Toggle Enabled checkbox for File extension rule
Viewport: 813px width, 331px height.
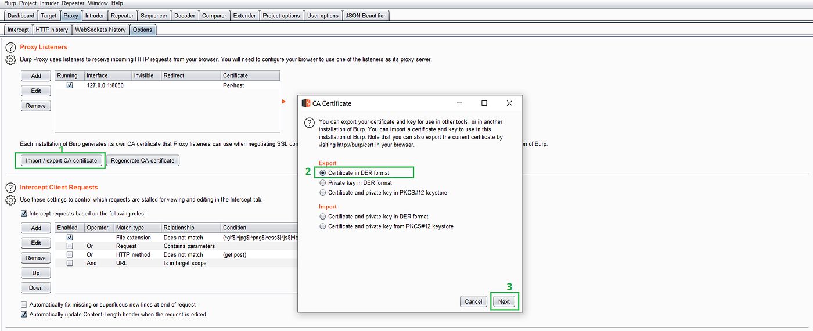coord(70,238)
